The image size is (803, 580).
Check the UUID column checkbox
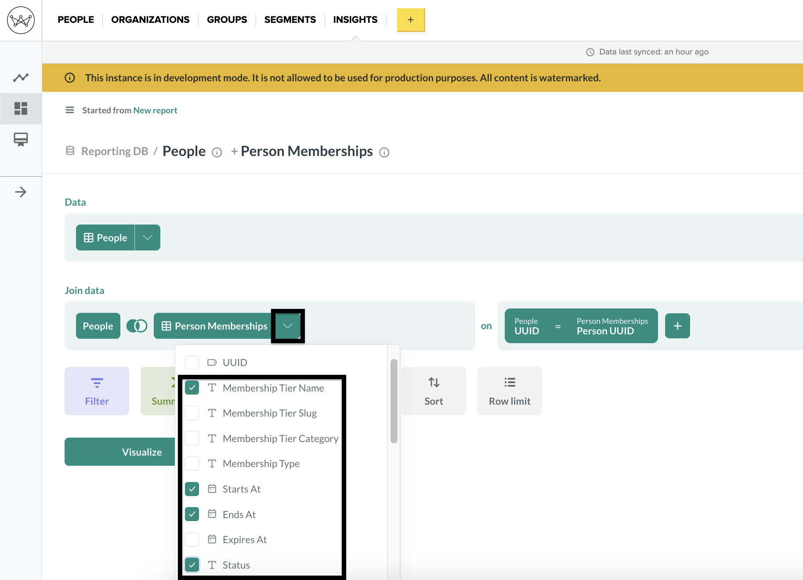[x=192, y=362]
